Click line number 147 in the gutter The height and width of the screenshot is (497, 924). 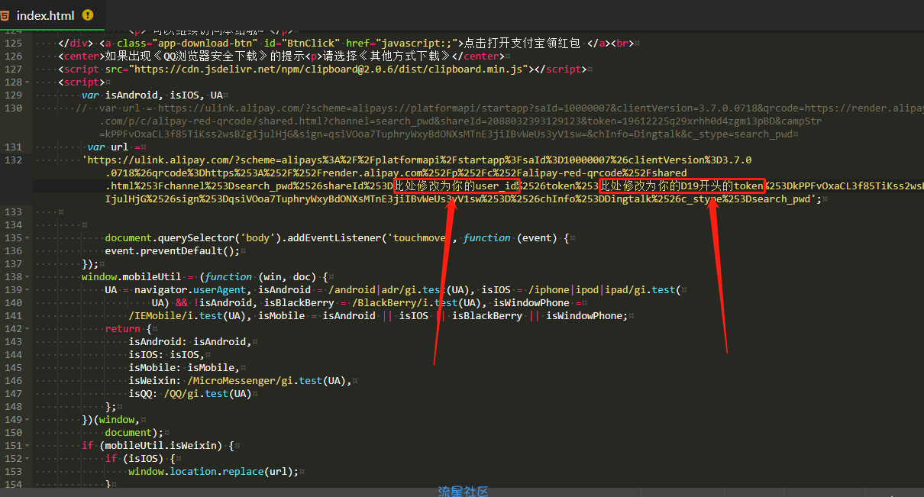click(x=12, y=394)
